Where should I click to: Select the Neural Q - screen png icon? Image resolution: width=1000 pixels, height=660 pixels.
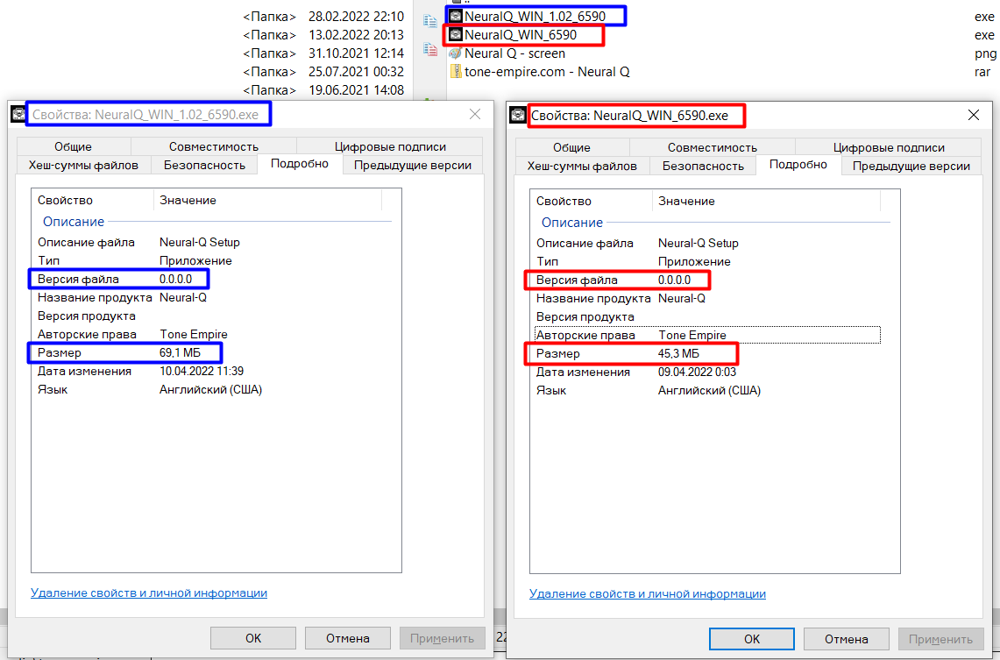point(456,53)
